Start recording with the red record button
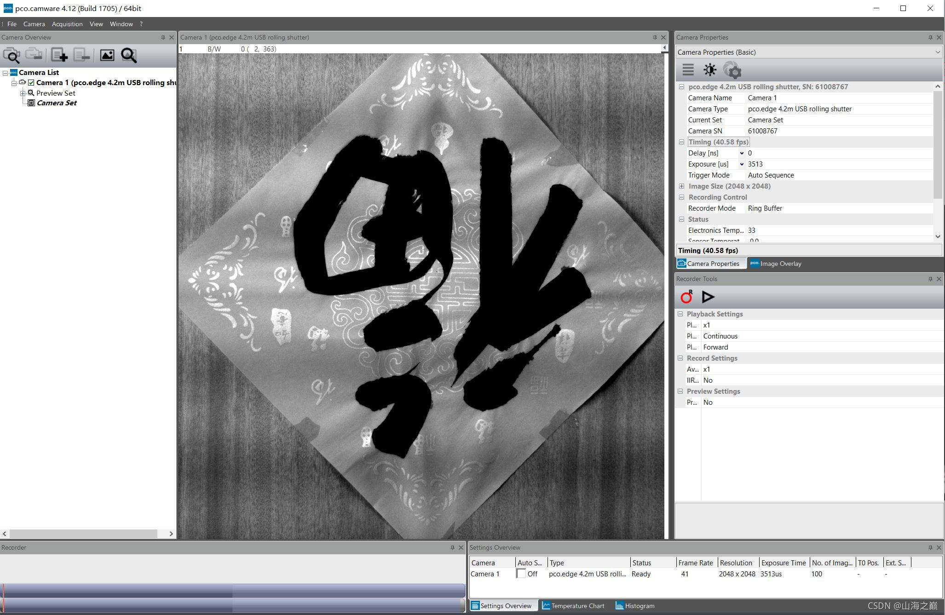 (686, 297)
